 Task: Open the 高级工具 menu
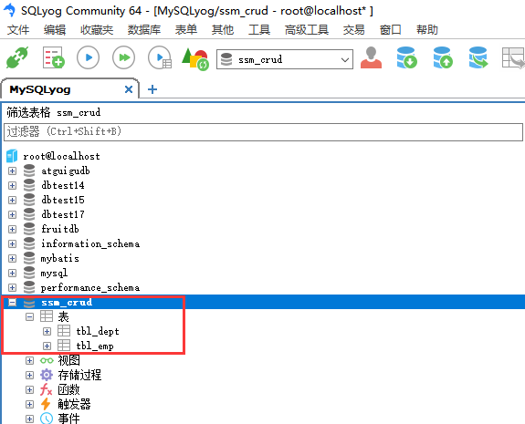click(x=307, y=30)
